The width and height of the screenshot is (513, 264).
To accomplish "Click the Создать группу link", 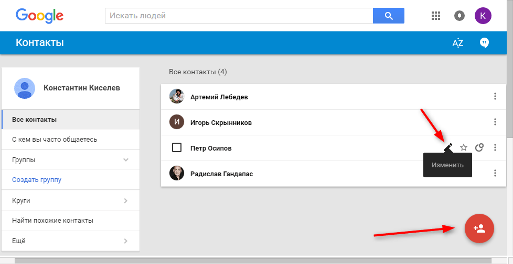I will [x=37, y=180].
